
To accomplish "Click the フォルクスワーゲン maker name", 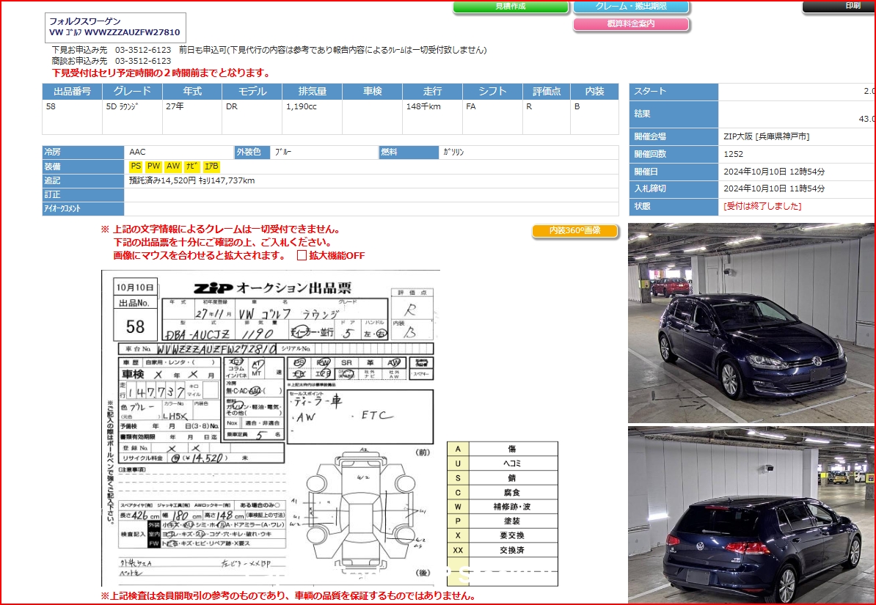I will 84,22.
